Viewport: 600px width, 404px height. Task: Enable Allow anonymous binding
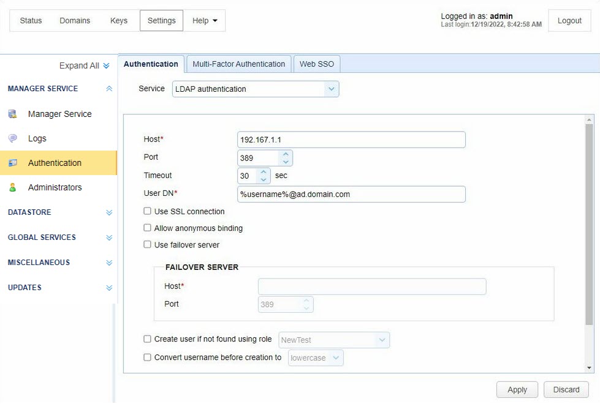147,228
